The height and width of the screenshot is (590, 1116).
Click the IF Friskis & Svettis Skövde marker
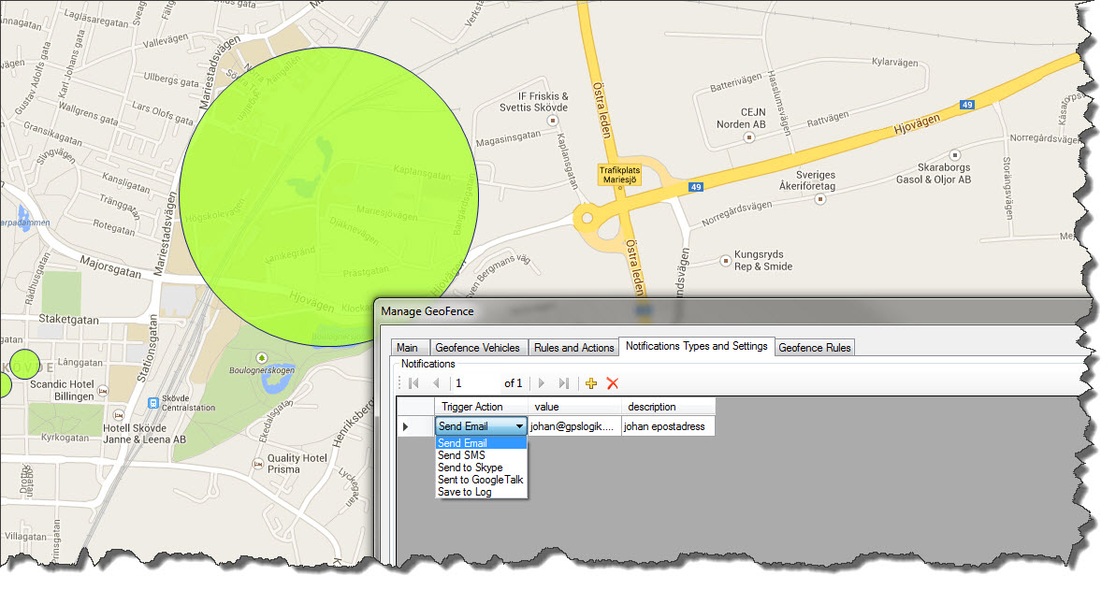point(552,121)
